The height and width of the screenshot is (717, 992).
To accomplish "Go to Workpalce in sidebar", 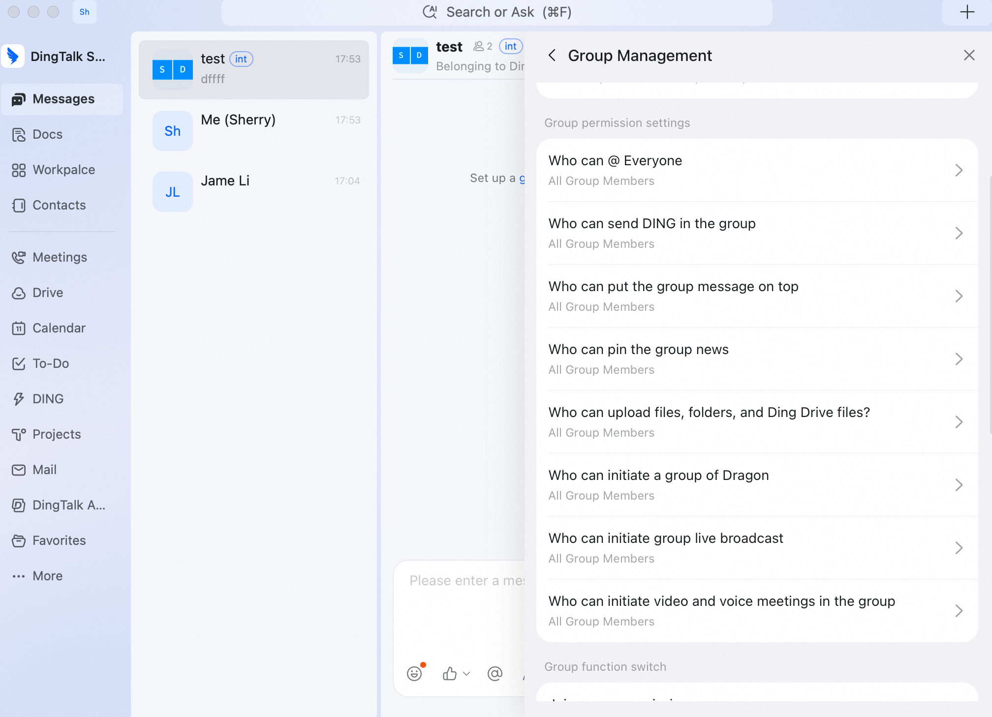I will (62, 170).
